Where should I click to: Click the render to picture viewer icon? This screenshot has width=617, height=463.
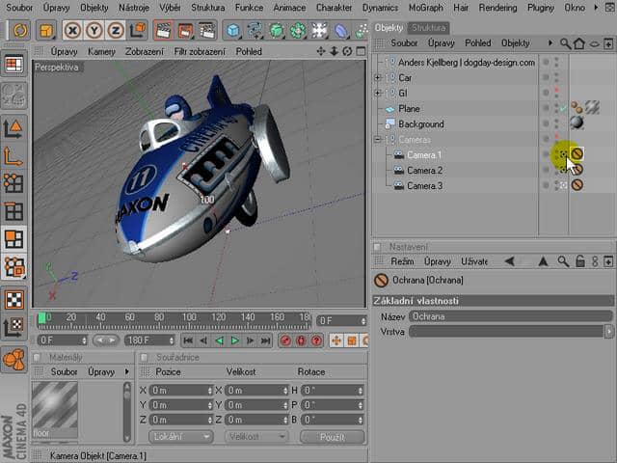pos(185,30)
